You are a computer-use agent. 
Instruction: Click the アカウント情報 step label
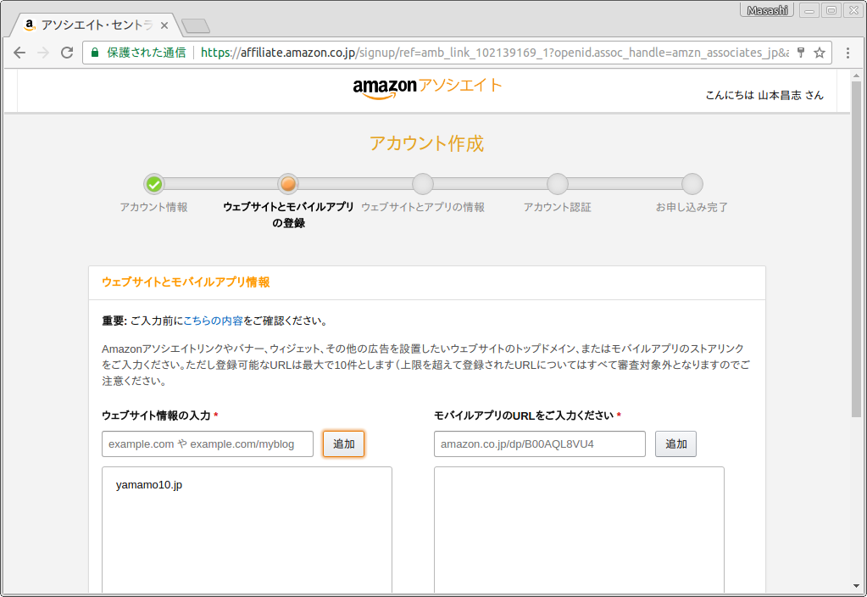click(153, 207)
